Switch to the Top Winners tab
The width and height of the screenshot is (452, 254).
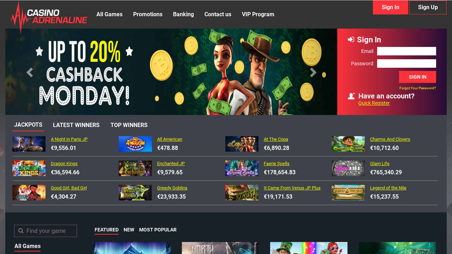pyautogui.click(x=129, y=125)
